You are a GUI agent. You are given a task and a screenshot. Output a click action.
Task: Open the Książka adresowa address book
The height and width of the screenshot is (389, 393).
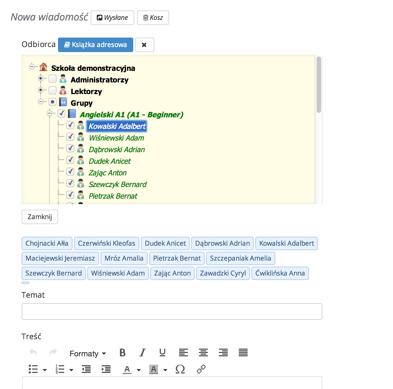pos(95,45)
